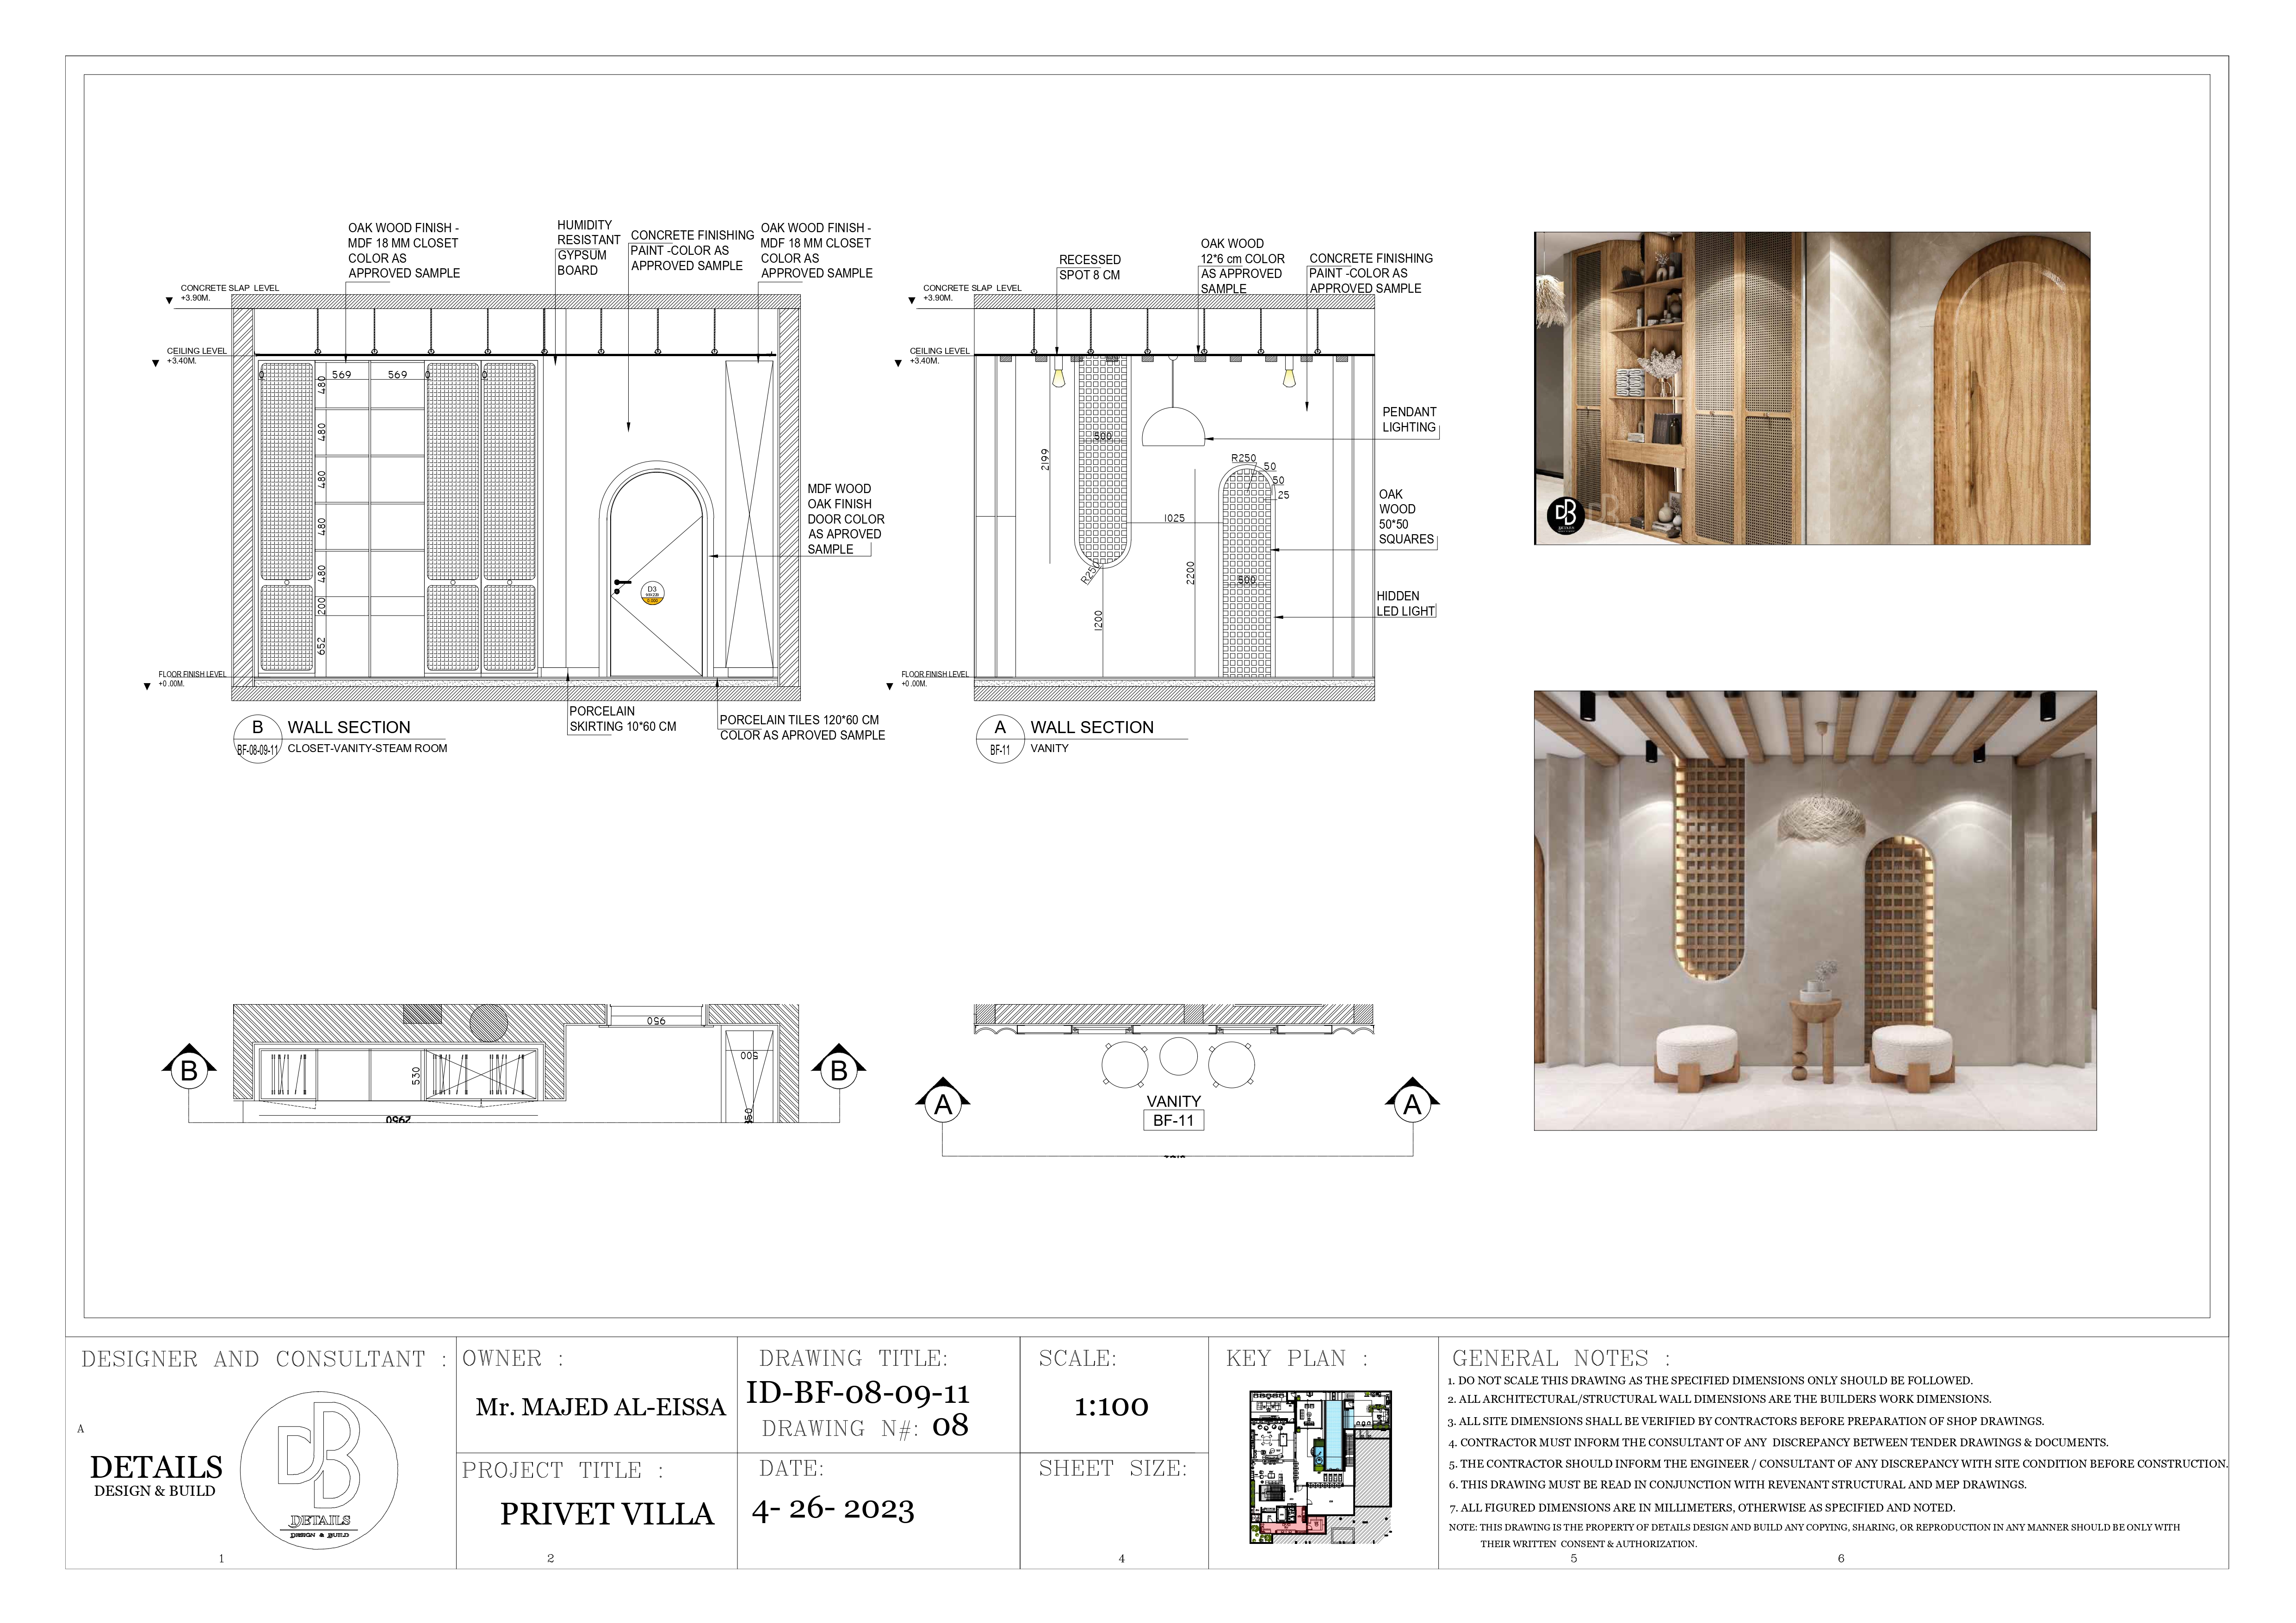Select the OAK WOOD 12*6 cm COLOR note

click(x=1242, y=266)
